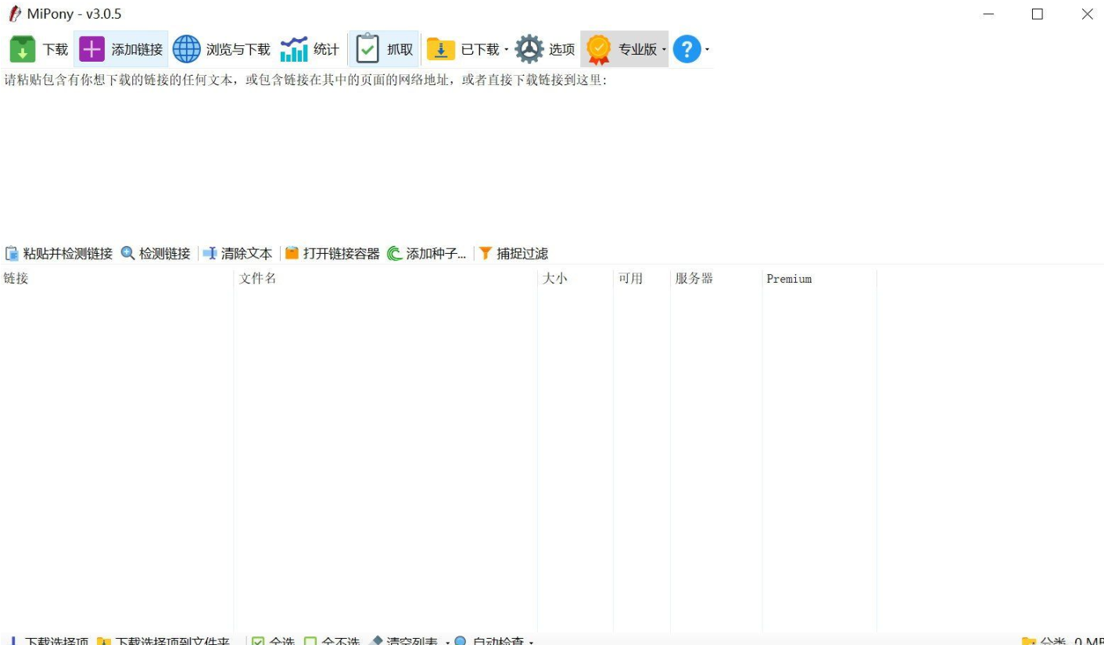Click 下载选择项到文件夹 at the bottom
The image size is (1104, 645).
(x=163, y=640)
